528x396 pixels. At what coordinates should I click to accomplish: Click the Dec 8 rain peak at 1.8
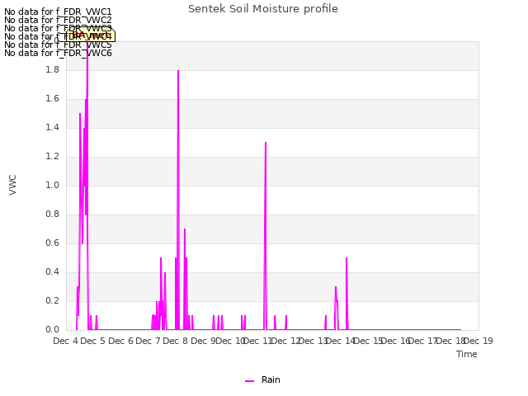(178, 71)
